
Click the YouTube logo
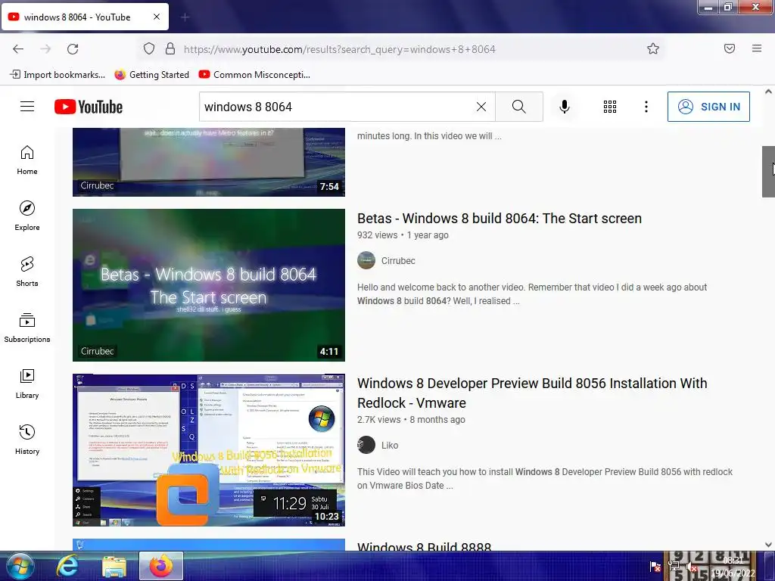point(89,107)
